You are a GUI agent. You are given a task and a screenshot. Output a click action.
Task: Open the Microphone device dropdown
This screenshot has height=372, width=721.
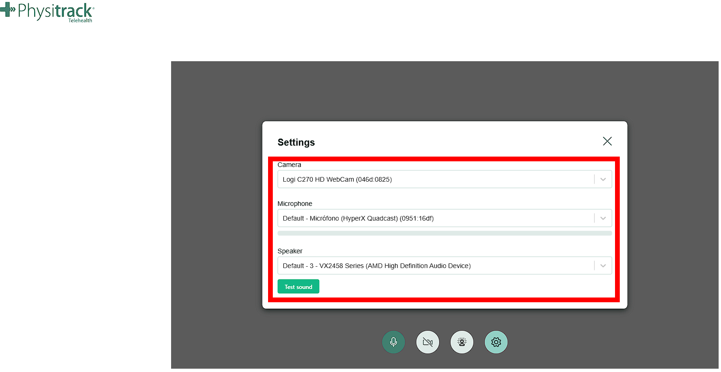pos(445,218)
